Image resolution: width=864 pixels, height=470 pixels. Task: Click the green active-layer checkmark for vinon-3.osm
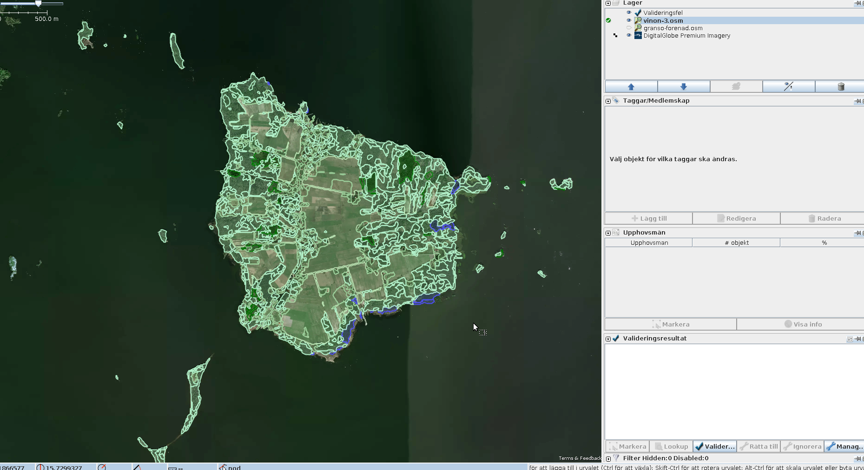pyautogui.click(x=608, y=20)
